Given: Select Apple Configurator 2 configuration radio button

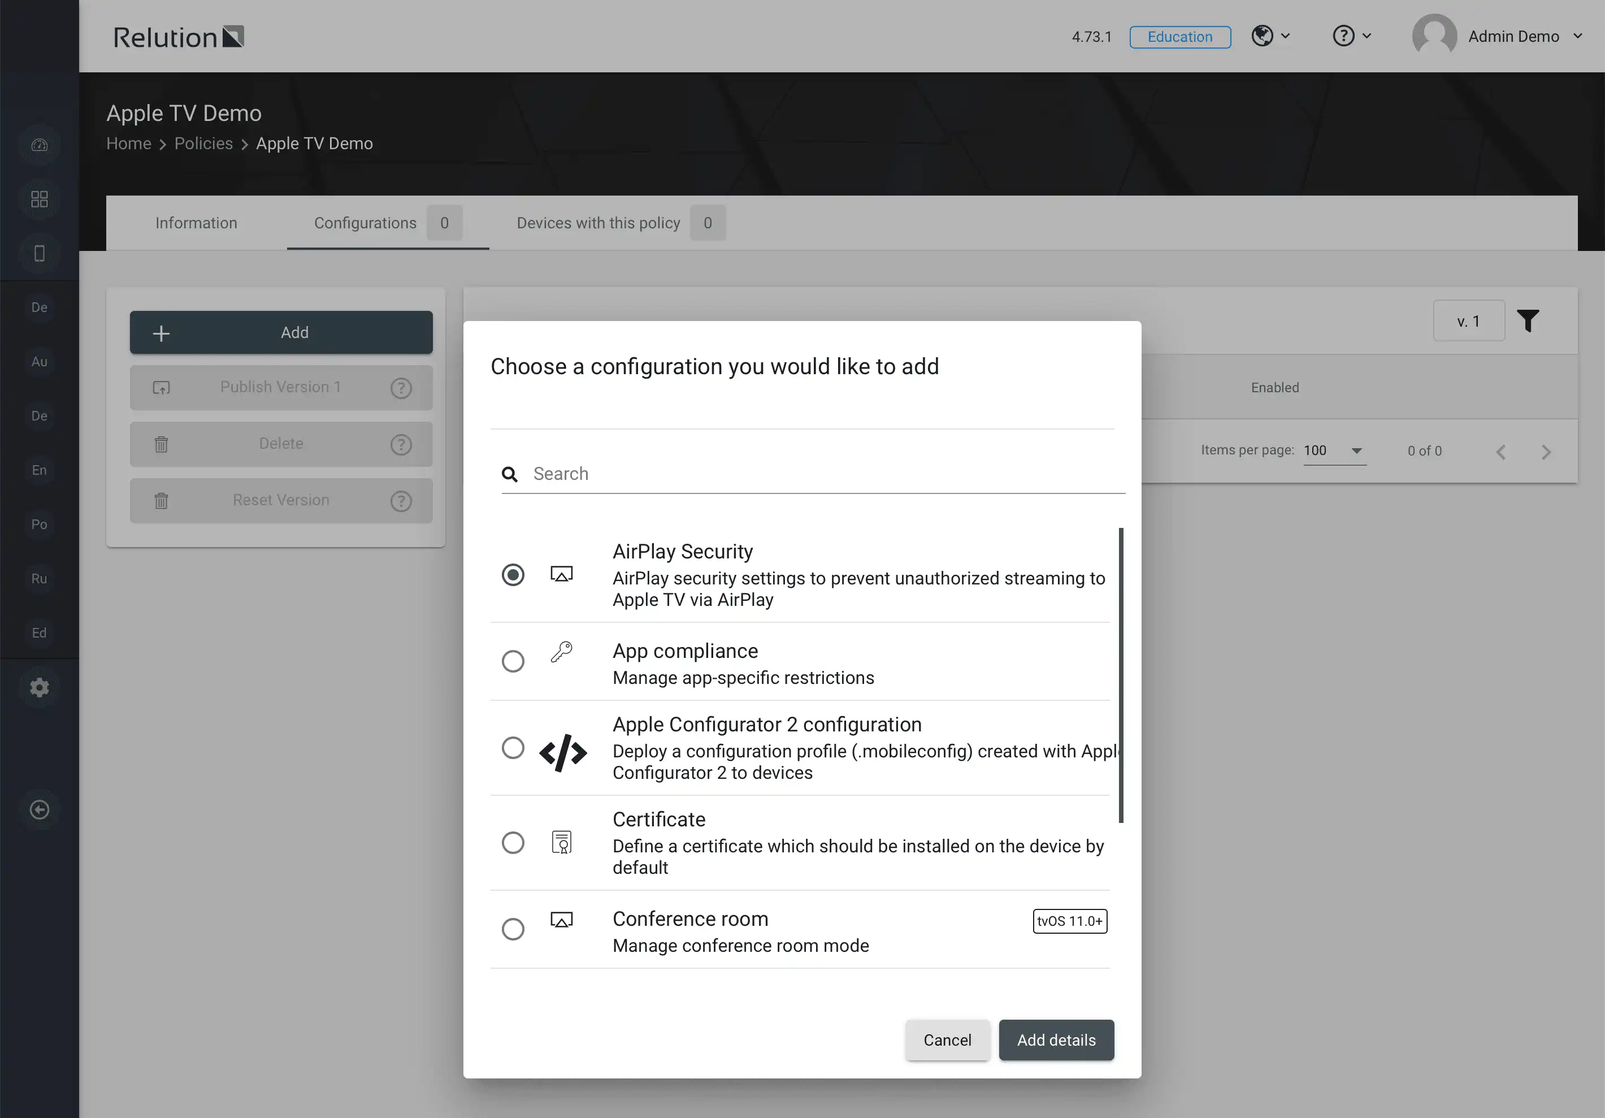Looking at the screenshot, I should 513,747.
